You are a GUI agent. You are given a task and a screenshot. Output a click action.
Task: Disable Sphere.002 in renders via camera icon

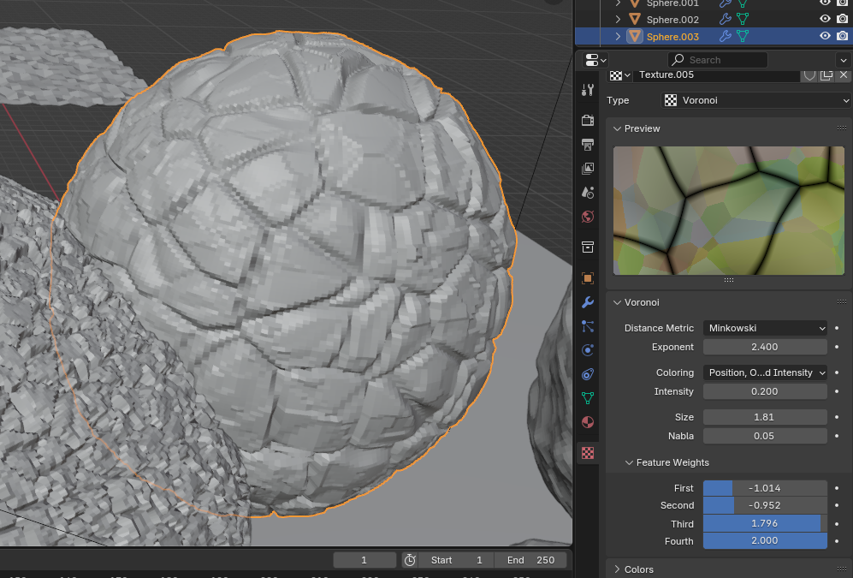pos(842,19)
